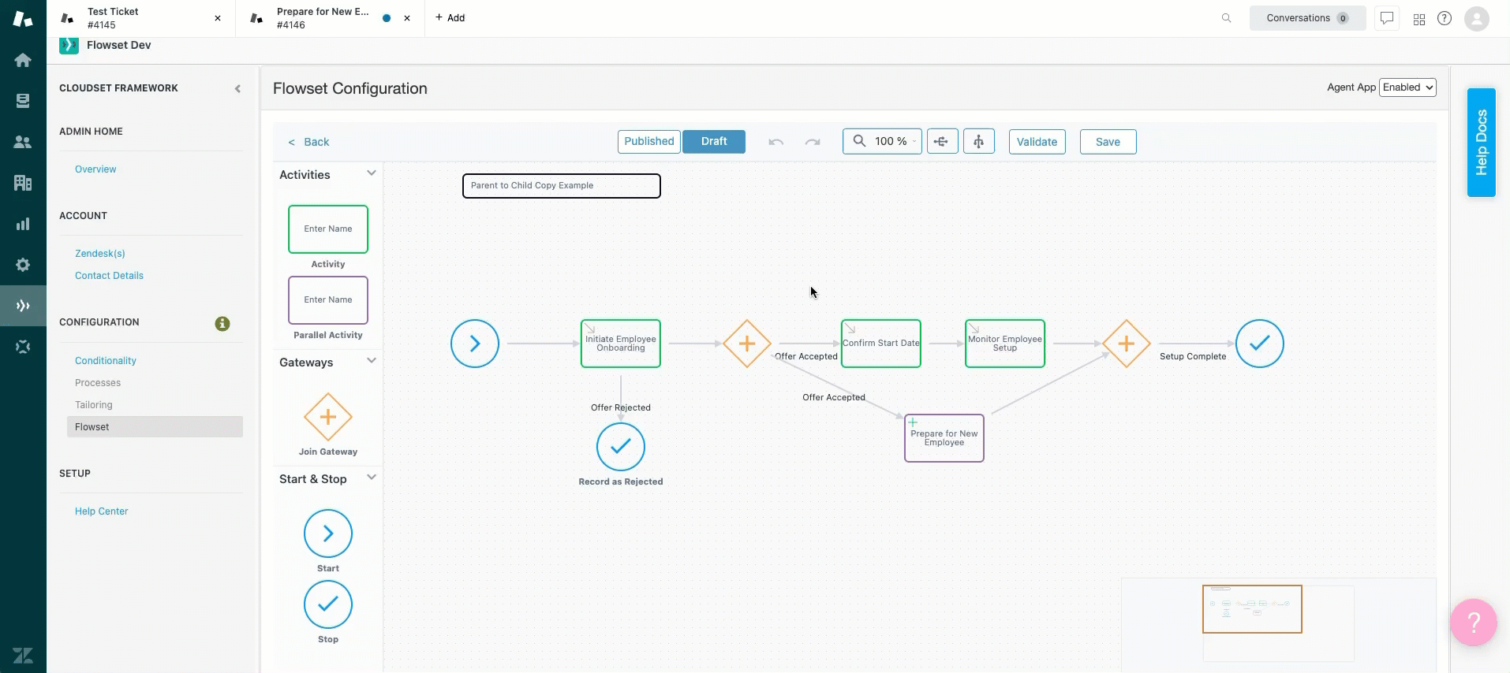
Task: Open the pink floating help bubble
Action: click(x=1474, y=623)
